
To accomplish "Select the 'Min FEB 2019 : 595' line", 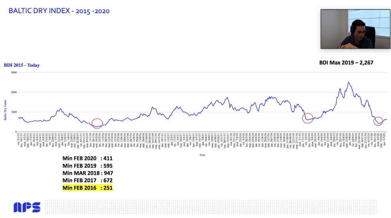I will coord(88,166).
